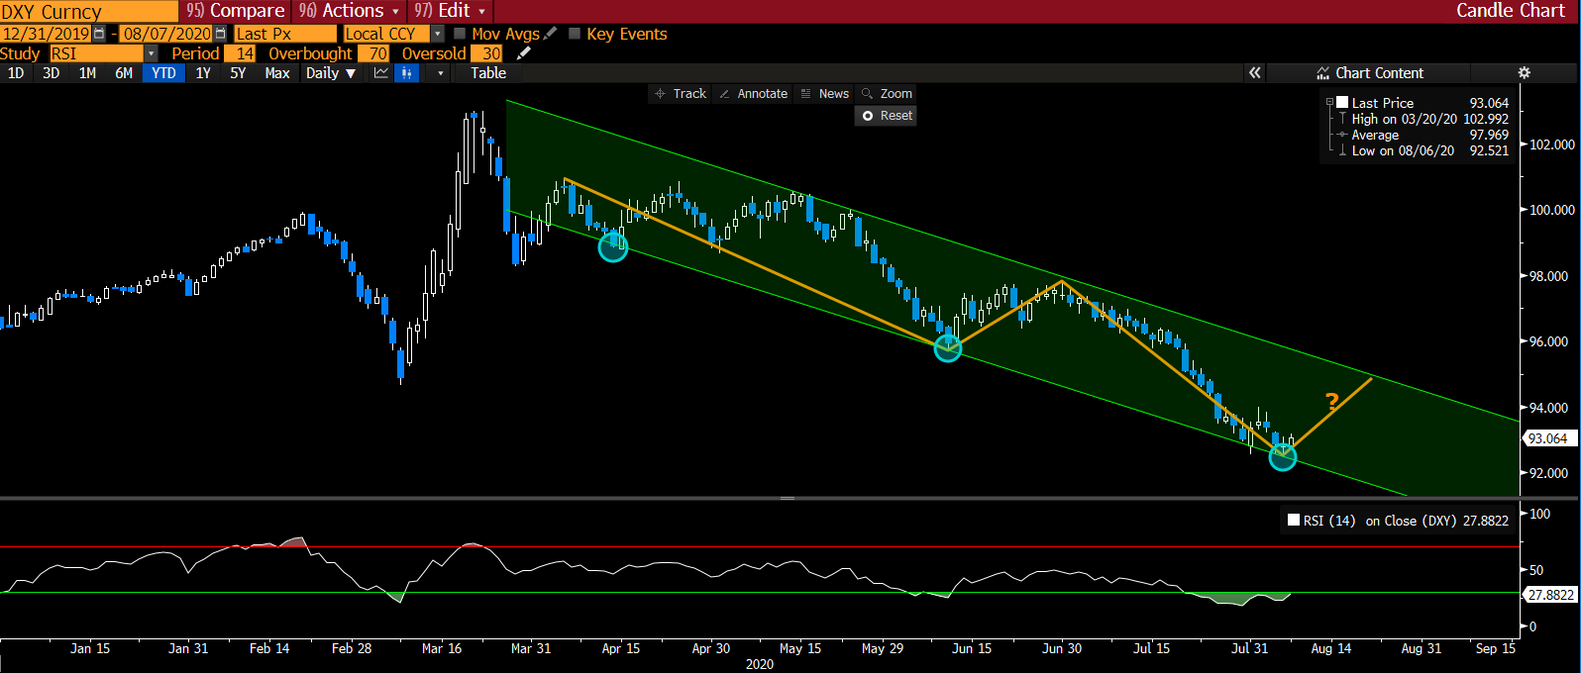Enable the Key Events checkbox
The image size is (1581, 673).
tap(575, 34)
